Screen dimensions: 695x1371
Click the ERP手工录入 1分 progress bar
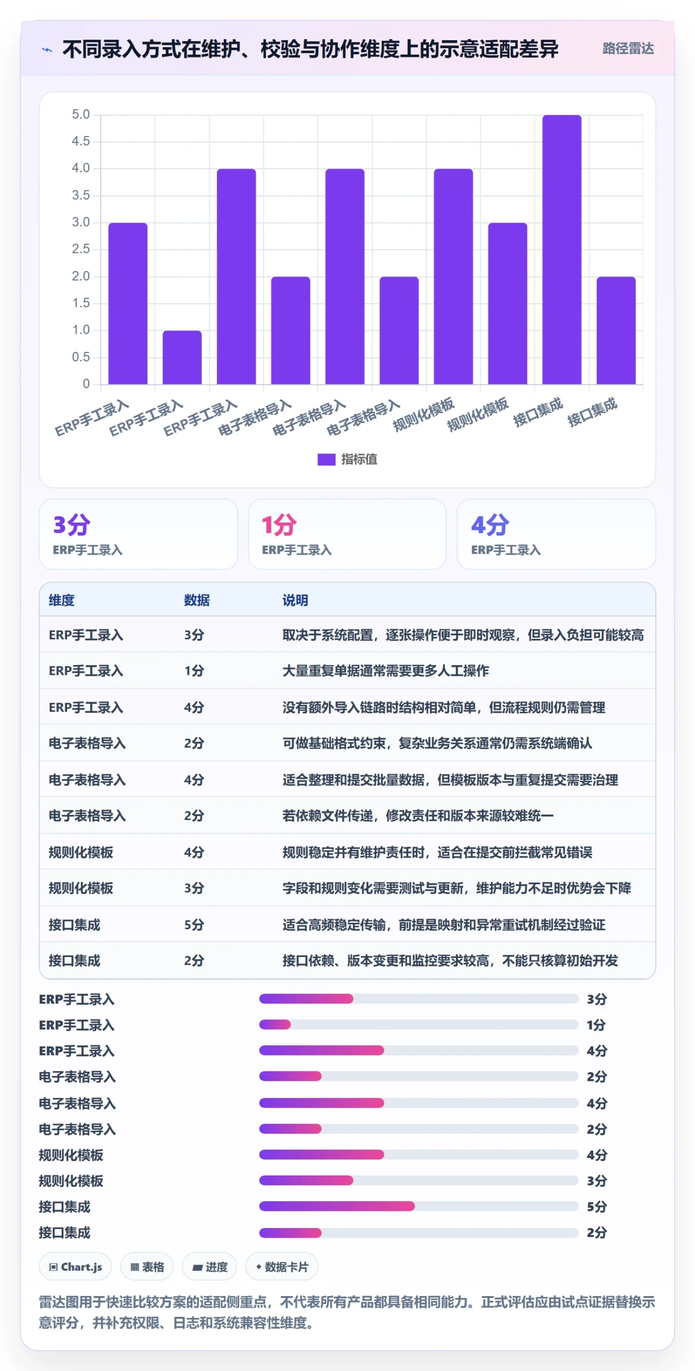(x=419, y=1025)
